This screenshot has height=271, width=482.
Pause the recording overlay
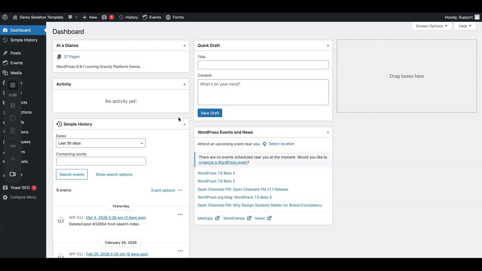[x=12, y=105]
